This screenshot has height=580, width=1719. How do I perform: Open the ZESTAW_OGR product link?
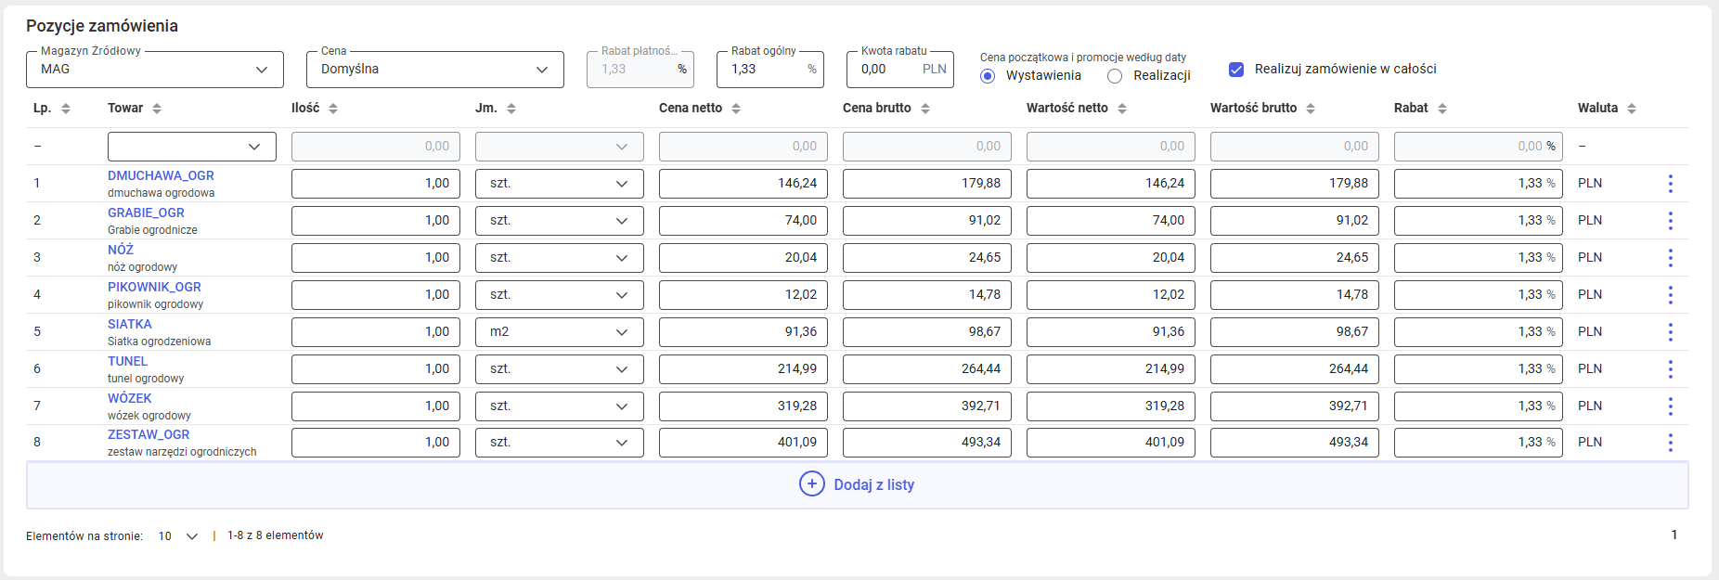pos(149,434)
